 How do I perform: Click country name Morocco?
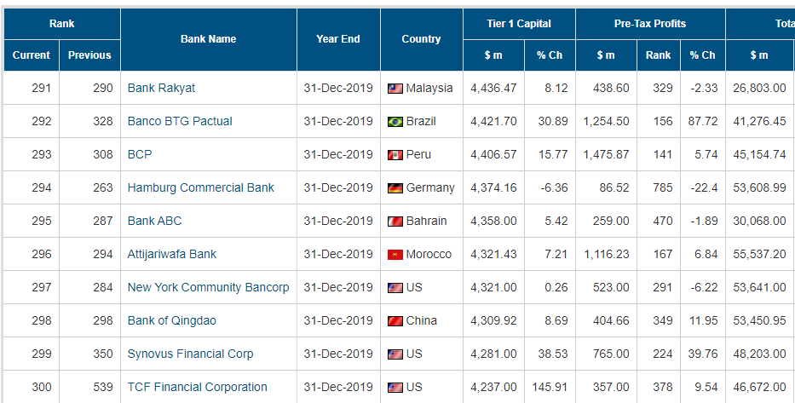429,254
